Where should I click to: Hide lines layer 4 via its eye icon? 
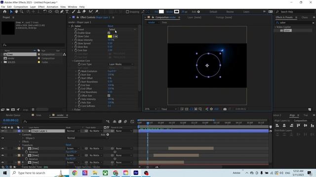tap(2, 162)
